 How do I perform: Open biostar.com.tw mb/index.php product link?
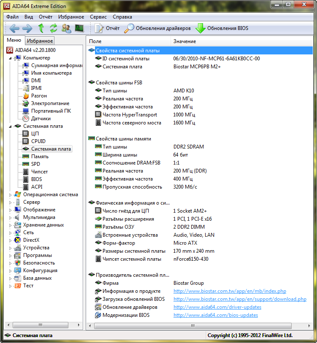pos(230,291)
